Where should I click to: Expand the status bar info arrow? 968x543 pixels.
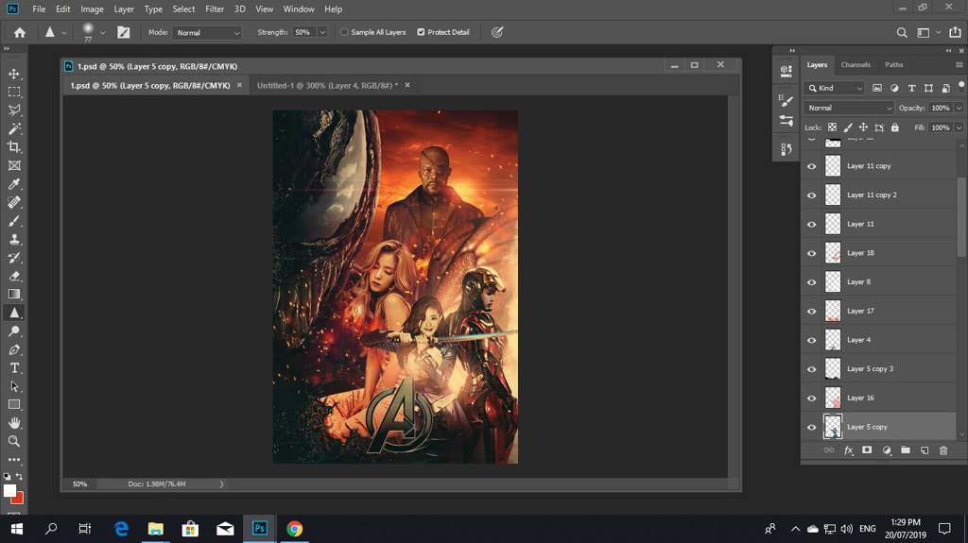click(x=221, y=484)
